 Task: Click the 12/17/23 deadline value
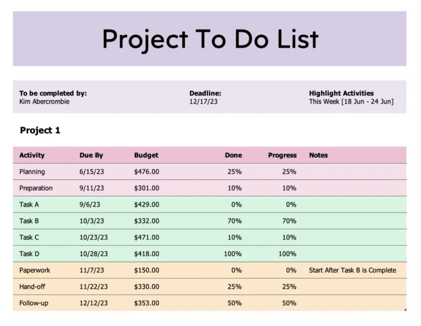pos(203,102)
